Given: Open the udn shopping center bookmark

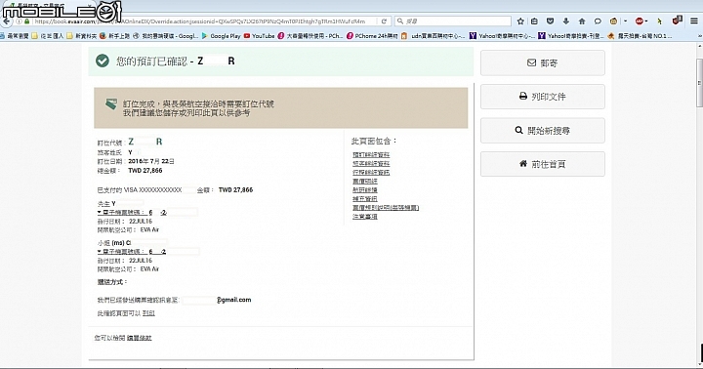Looking at the screenshot, I should (x=434, y=36).
